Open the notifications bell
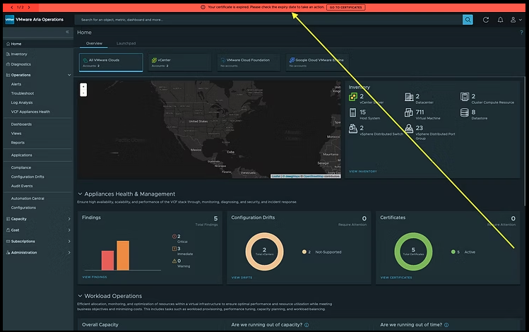Screen dimensions: 529x332 pyautogui.click(x=501, y=20)
